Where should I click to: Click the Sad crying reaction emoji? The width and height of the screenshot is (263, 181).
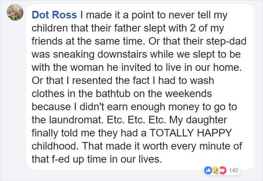(x=215, y=170)
